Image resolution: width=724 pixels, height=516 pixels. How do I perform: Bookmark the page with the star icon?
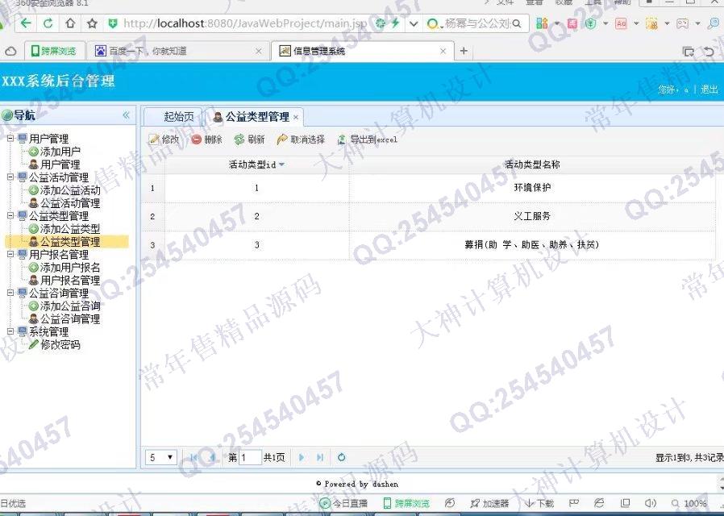tap(92, 23)
